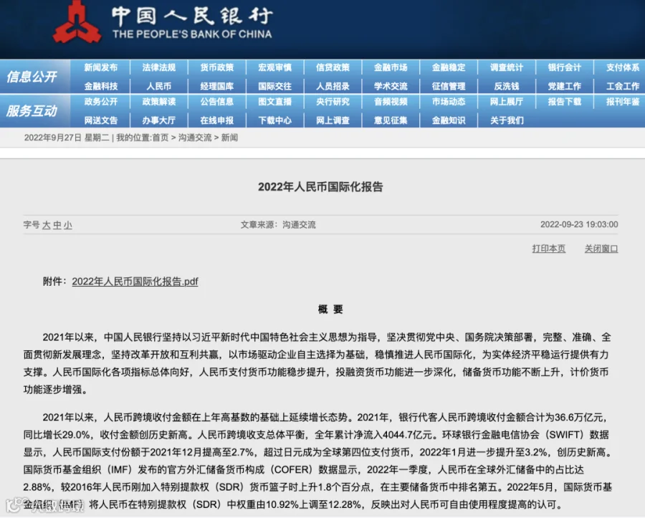
Task: Set font size to 小
Action: click(68, 225)
